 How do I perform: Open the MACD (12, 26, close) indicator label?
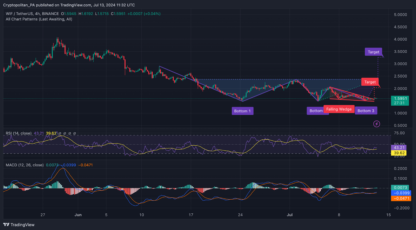coord(25,165)
